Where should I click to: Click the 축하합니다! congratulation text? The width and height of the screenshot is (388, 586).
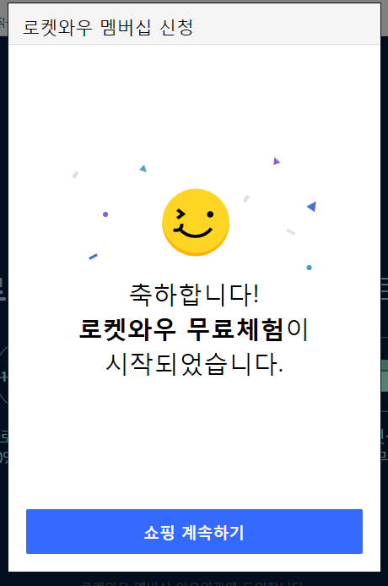[194, 295]
